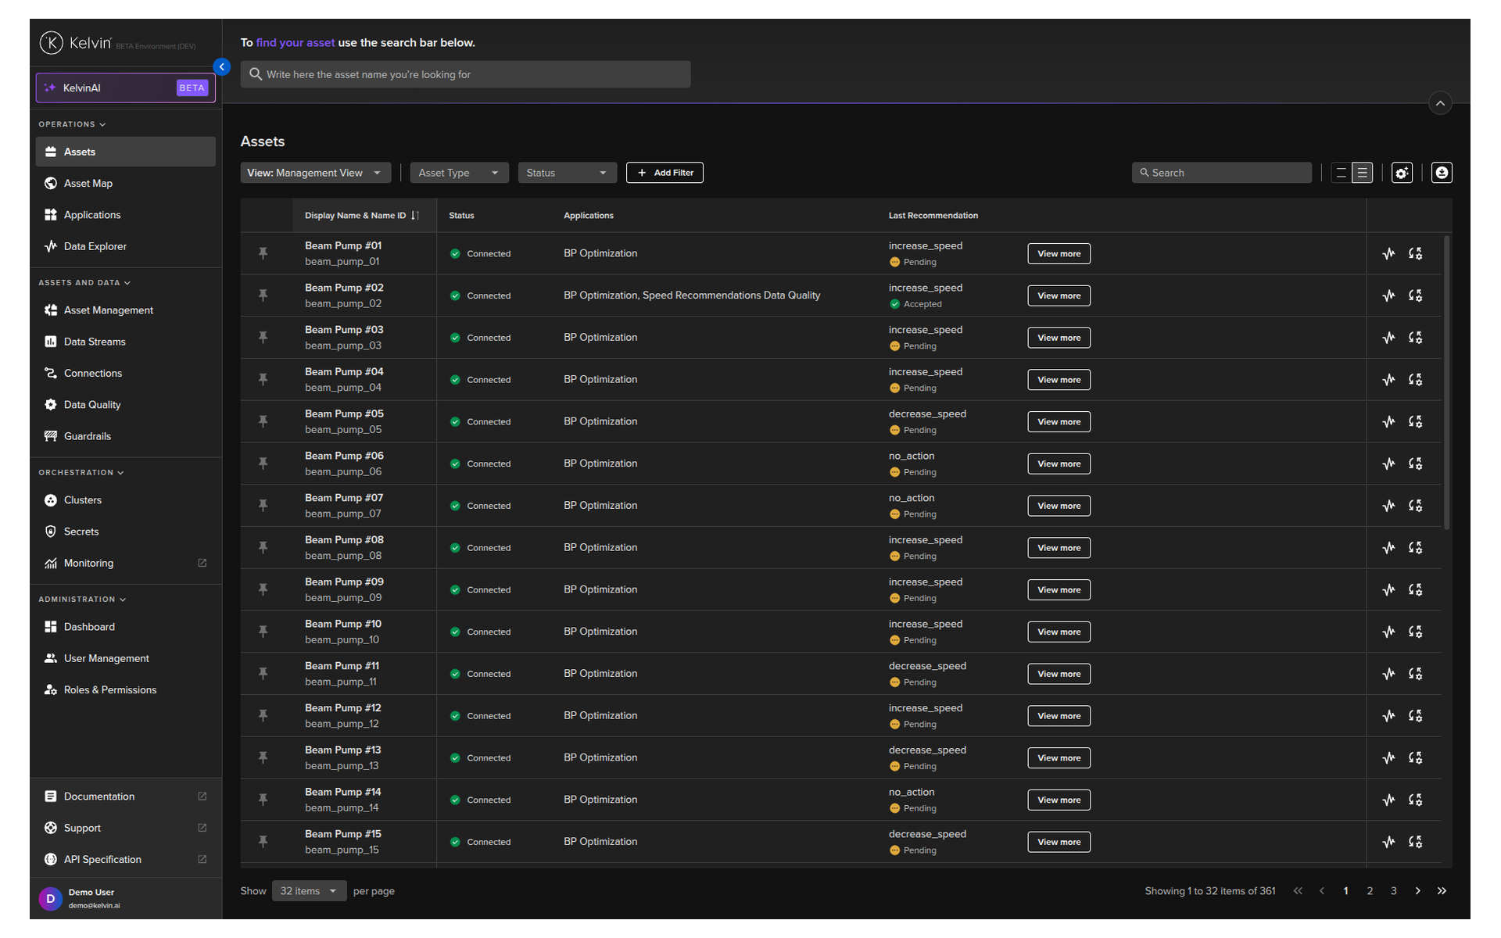Jump to last page of results
1501x938 pixels.
(x=1442, y=891)
